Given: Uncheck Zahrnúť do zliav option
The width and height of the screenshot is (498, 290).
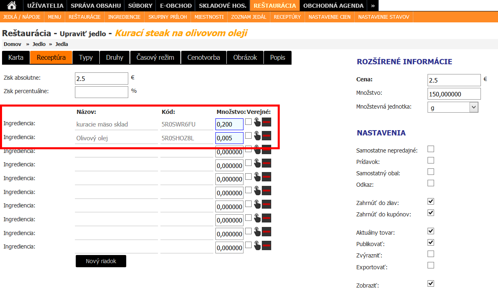Looking at the screenshot, I should click(x=431, y=201).
